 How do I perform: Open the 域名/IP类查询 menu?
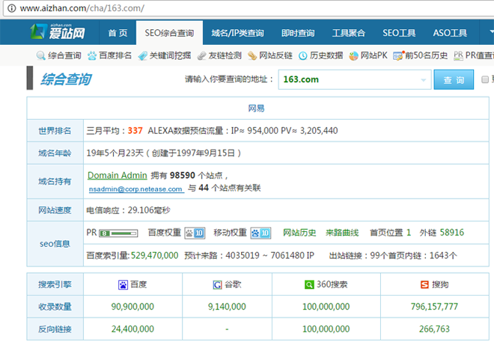tap(237, 33)
